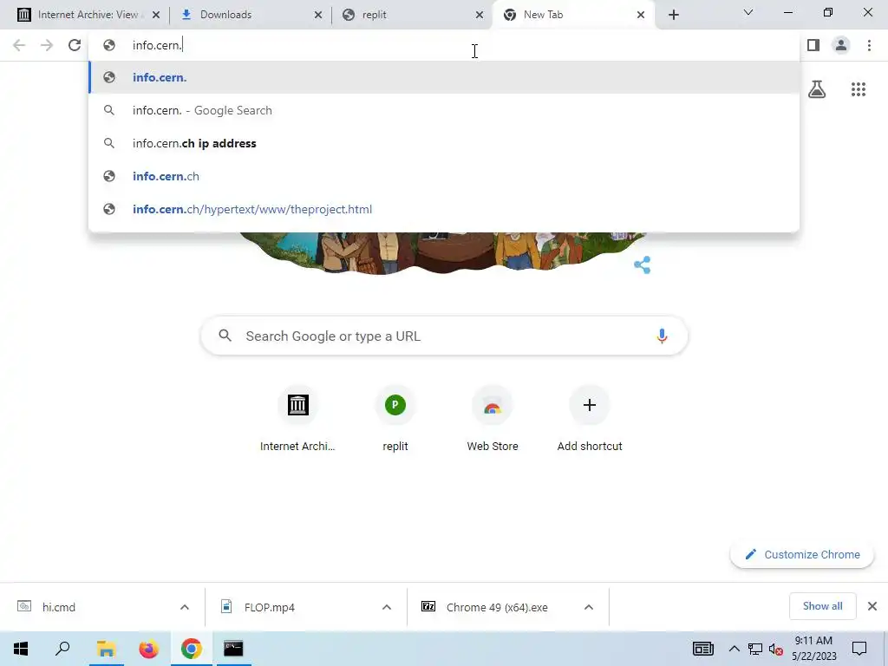Open the notification center icon
The width and height of the screenshot is (888, 666).
859,649
